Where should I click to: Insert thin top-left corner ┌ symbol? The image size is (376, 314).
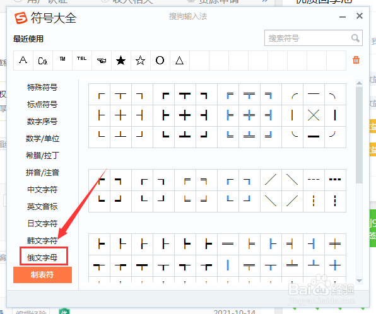[x=100, y=95]
